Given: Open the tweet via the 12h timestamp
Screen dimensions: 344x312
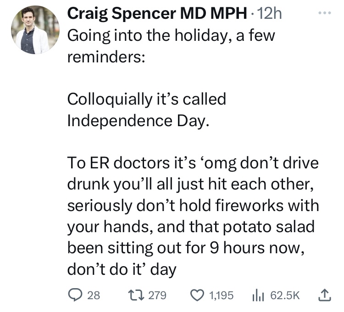Looking at the screenshot, I should (270, 14).
